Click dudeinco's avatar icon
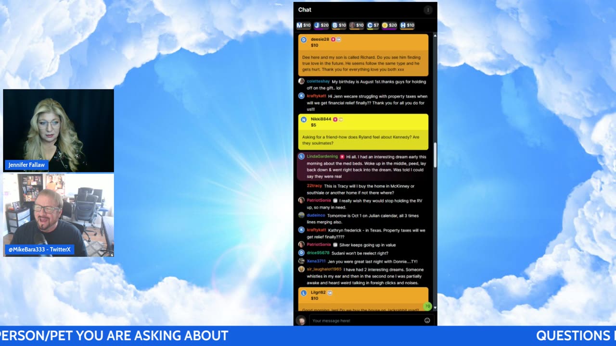 [x=301, y=215]
